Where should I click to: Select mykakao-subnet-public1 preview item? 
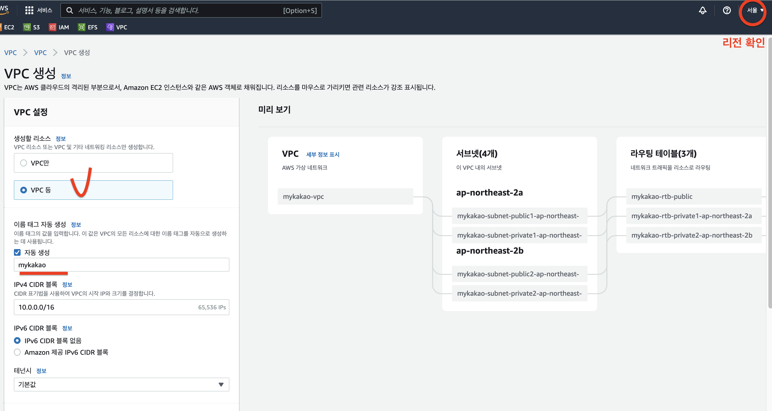[520, 216]
